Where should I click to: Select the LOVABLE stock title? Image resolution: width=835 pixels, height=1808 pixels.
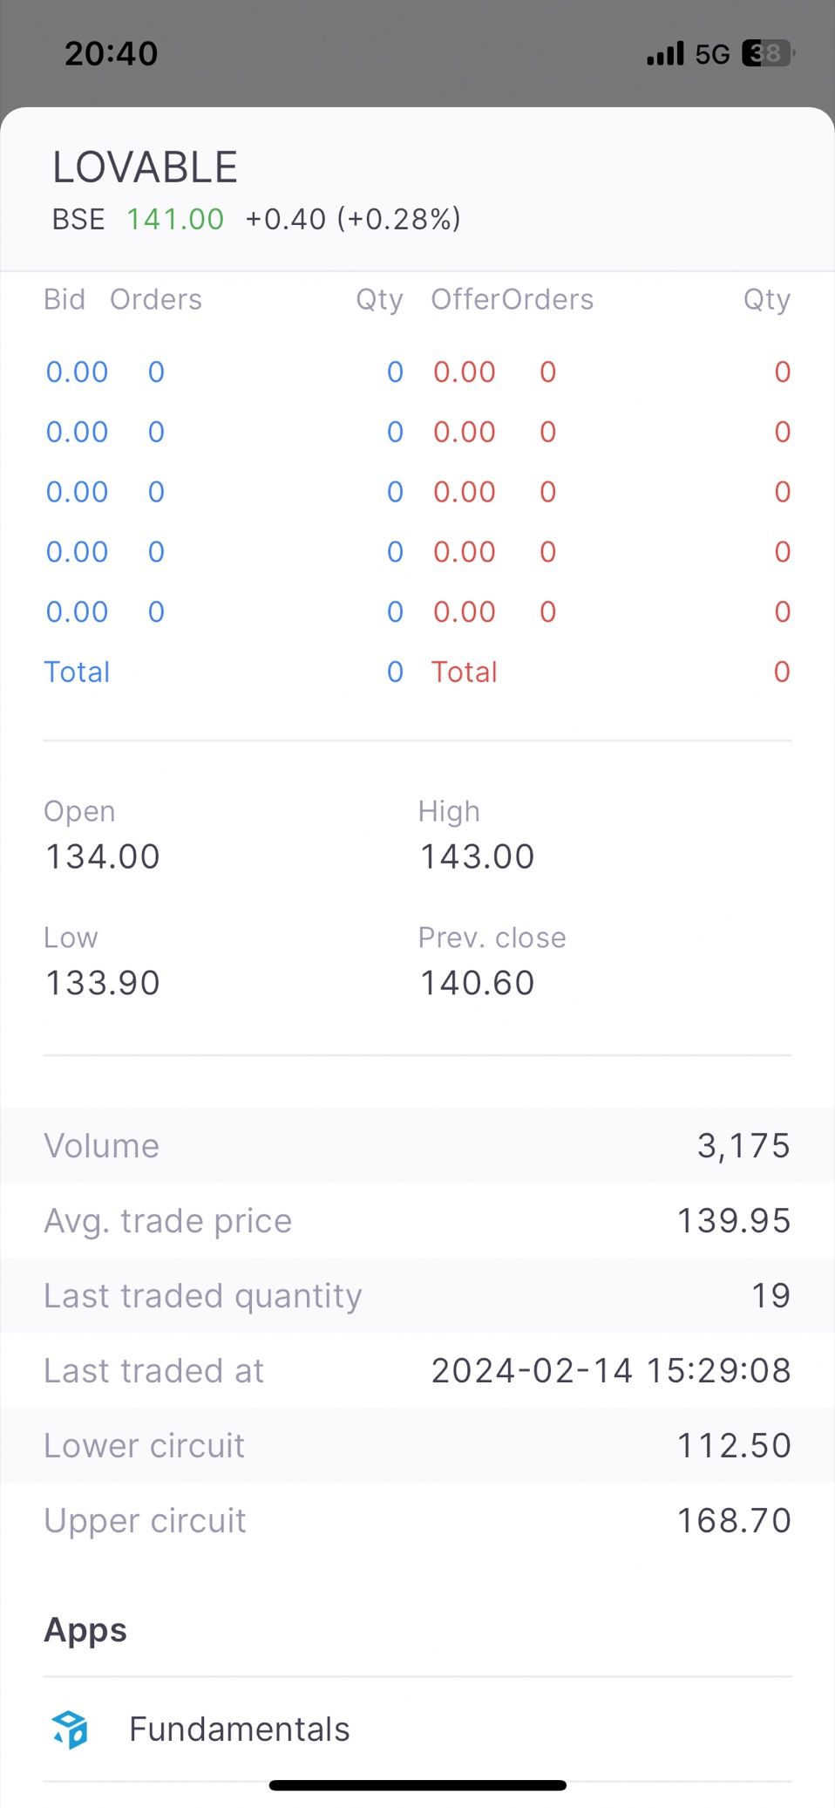pyautogui.click(x=146, y=167)
